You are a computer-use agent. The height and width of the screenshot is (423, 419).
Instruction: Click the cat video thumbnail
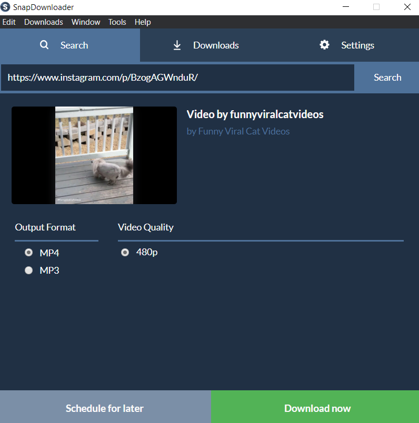click(94, 155)
